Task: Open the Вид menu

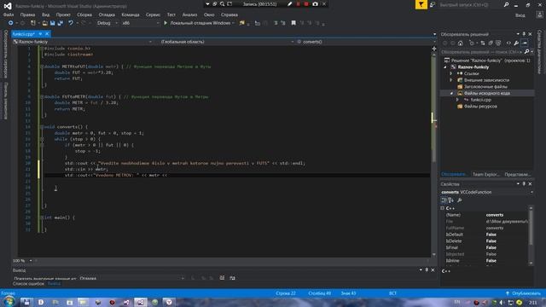Action: 45,14
